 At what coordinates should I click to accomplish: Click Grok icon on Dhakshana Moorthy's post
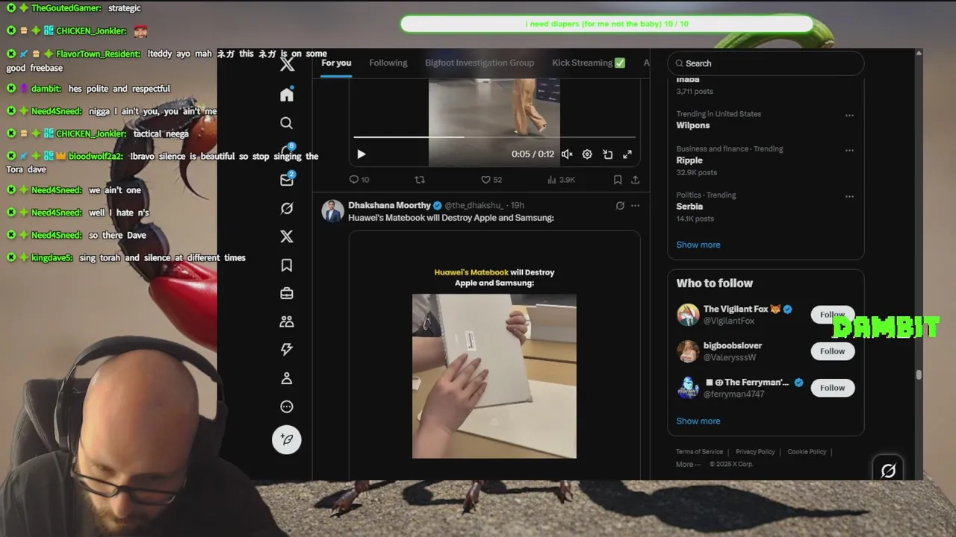click(x=620, y=206)
